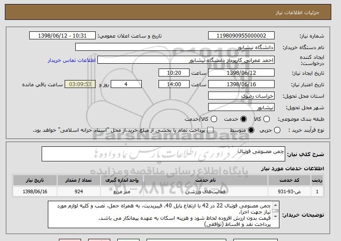341x241 pixels.
Task: Click service code cell ض-93-931
Action: tap(289, 191)
